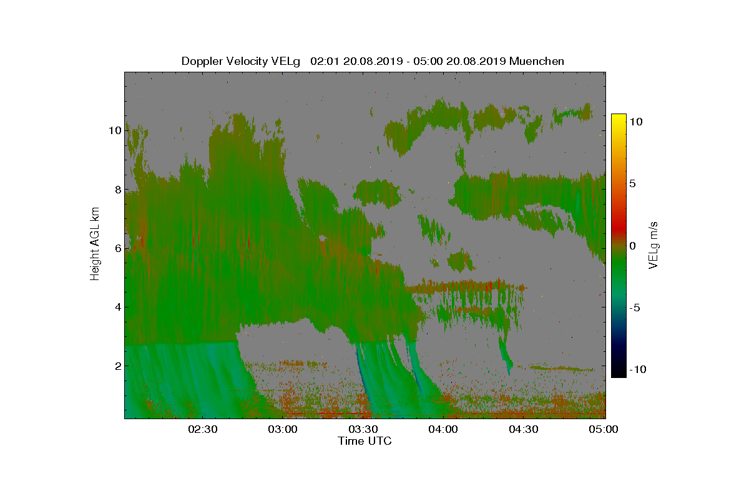Click the colorbar value 5 label
The width and height of the screenshot is (749, 499).
632,183
